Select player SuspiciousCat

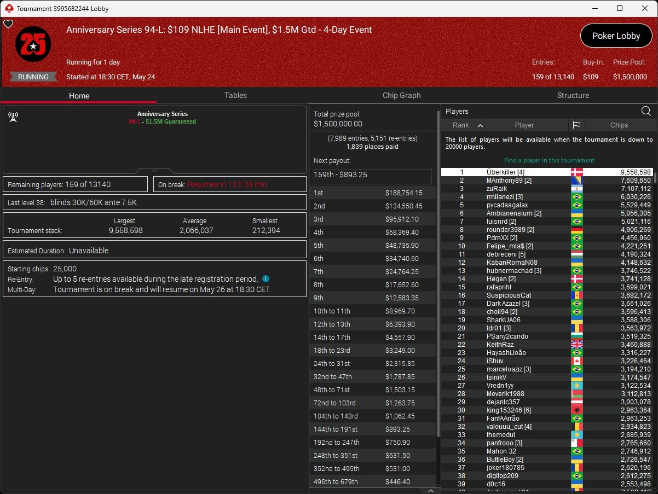click(x=547, y=295)
